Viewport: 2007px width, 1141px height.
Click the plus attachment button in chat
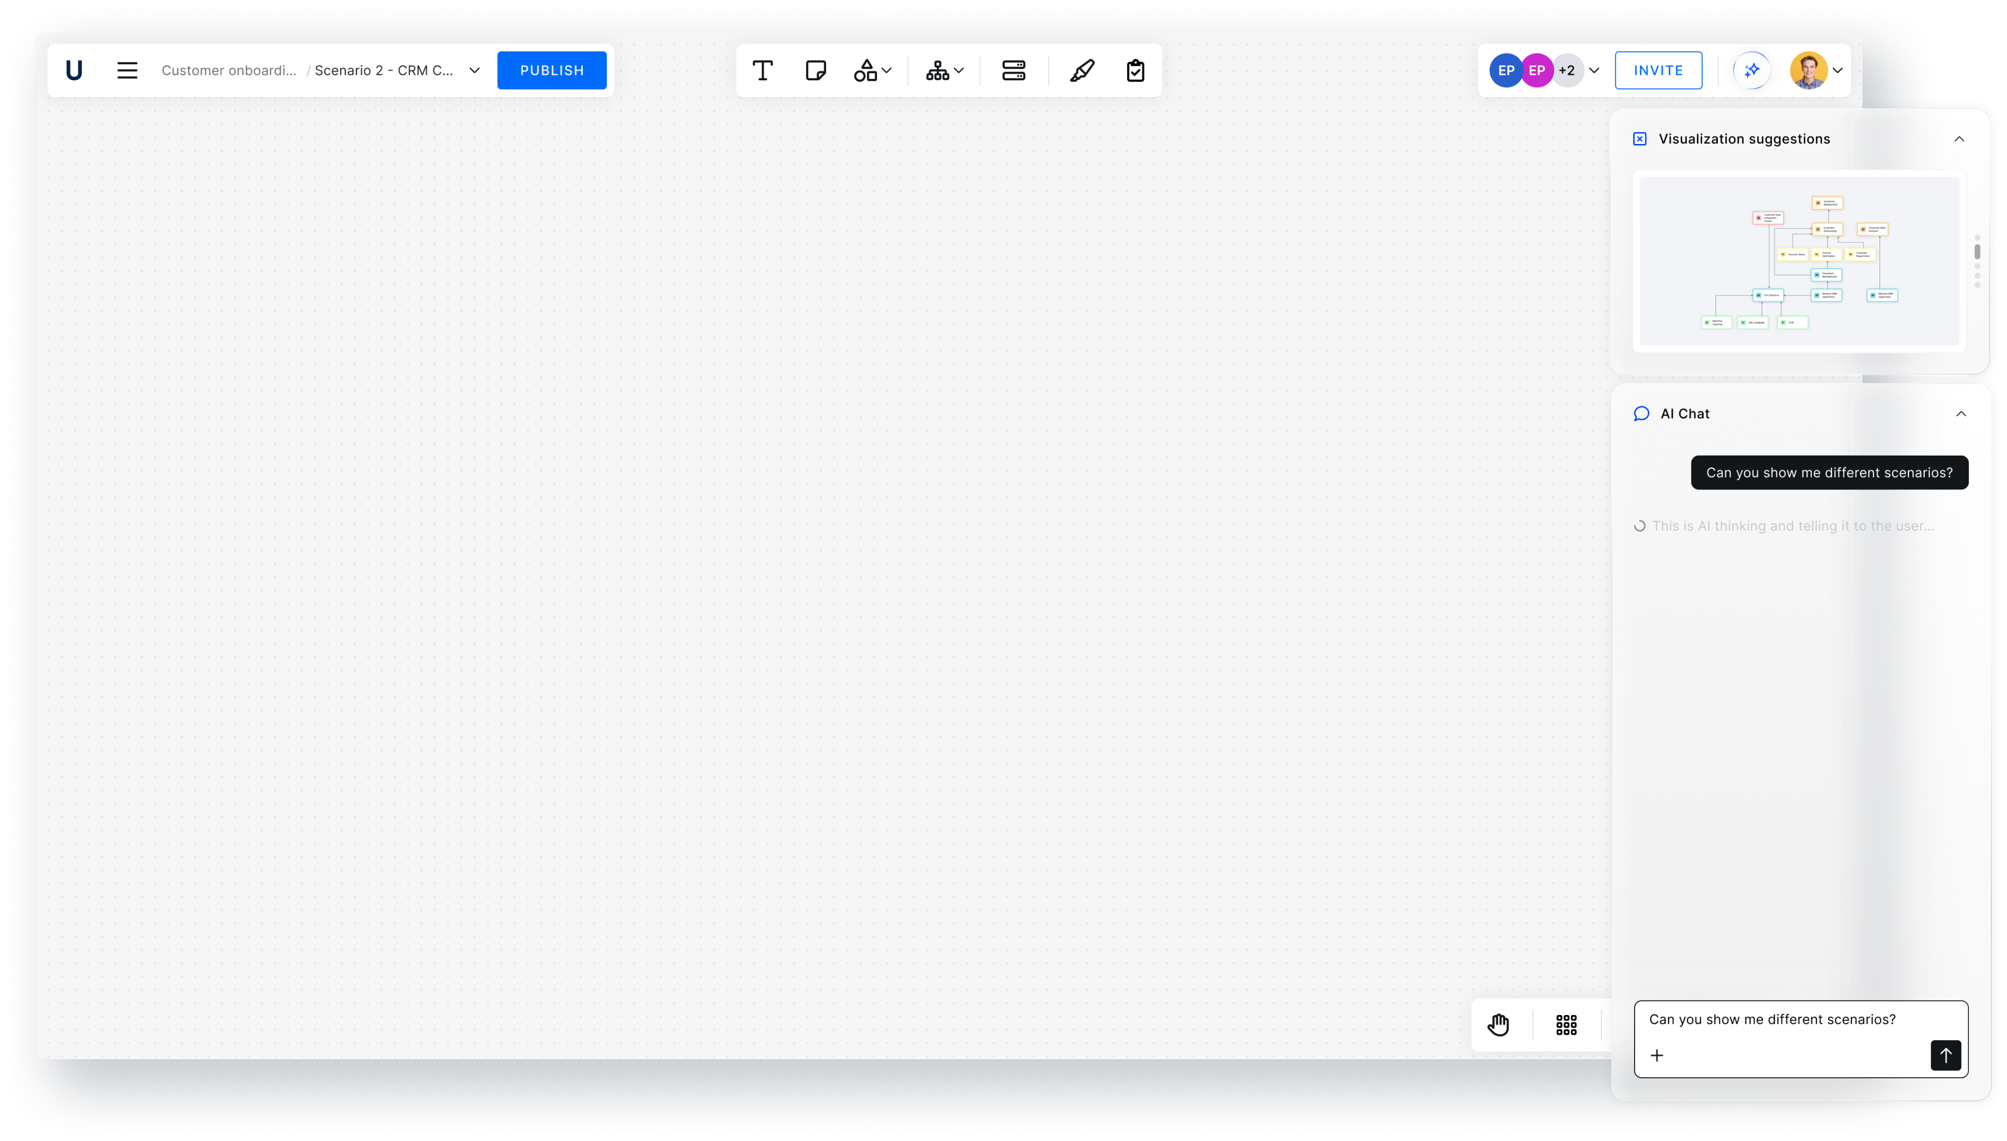[1656, 1056]
